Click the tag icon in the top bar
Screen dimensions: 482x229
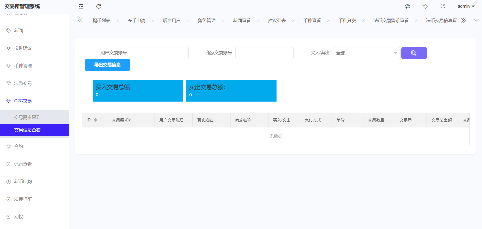(425, 7)
